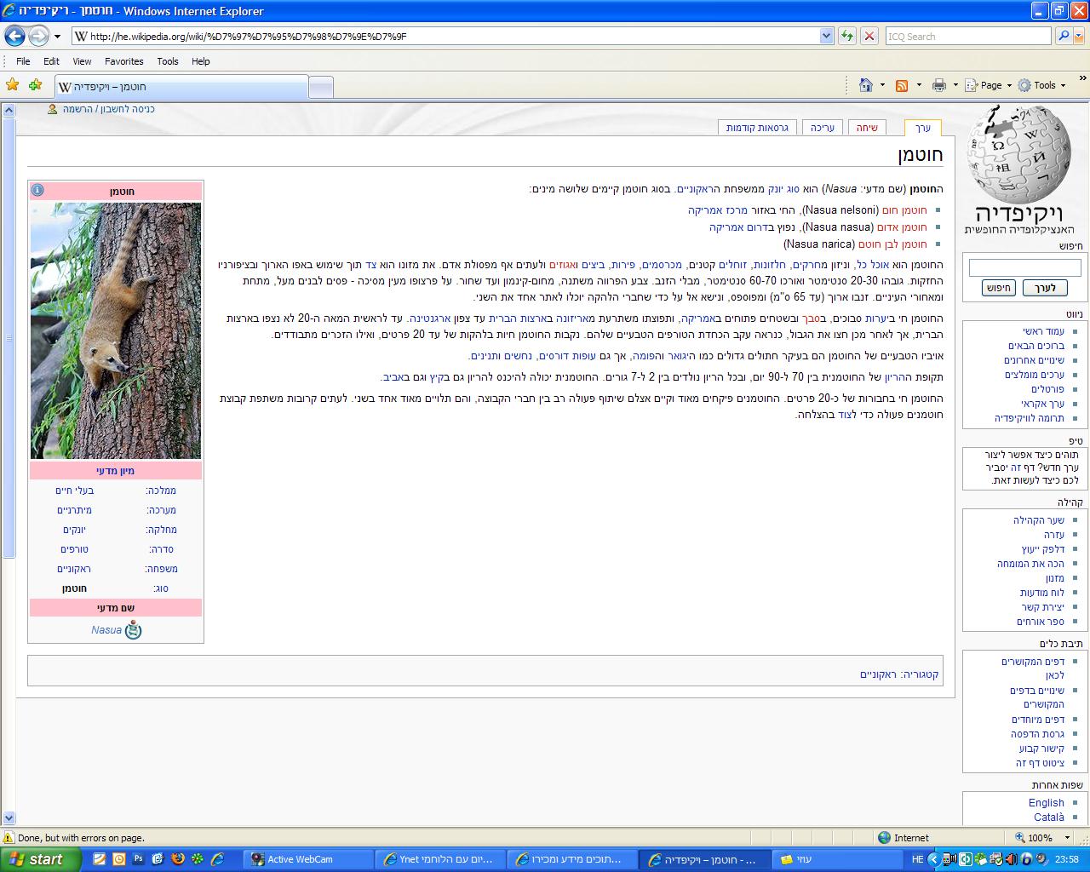Viewport: 1090px width, 872px height.
Task: Click the Add to Favorites icon
Action: pos(35,85)
